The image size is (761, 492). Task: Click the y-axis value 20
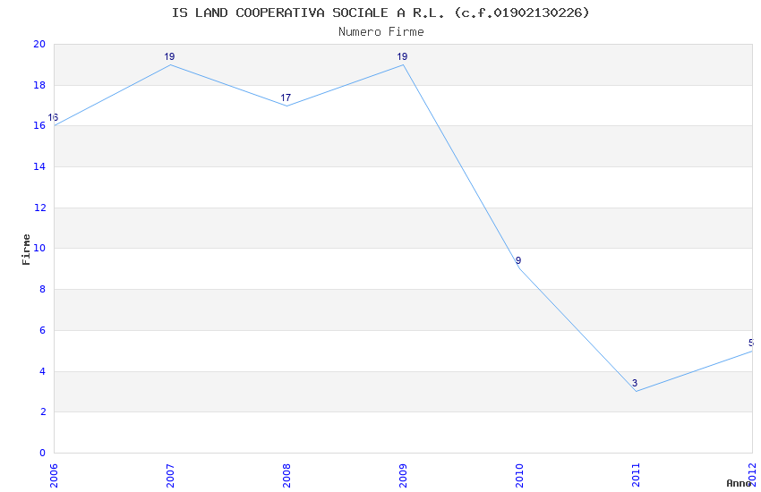pyautogui.click(x=39, y=44)
